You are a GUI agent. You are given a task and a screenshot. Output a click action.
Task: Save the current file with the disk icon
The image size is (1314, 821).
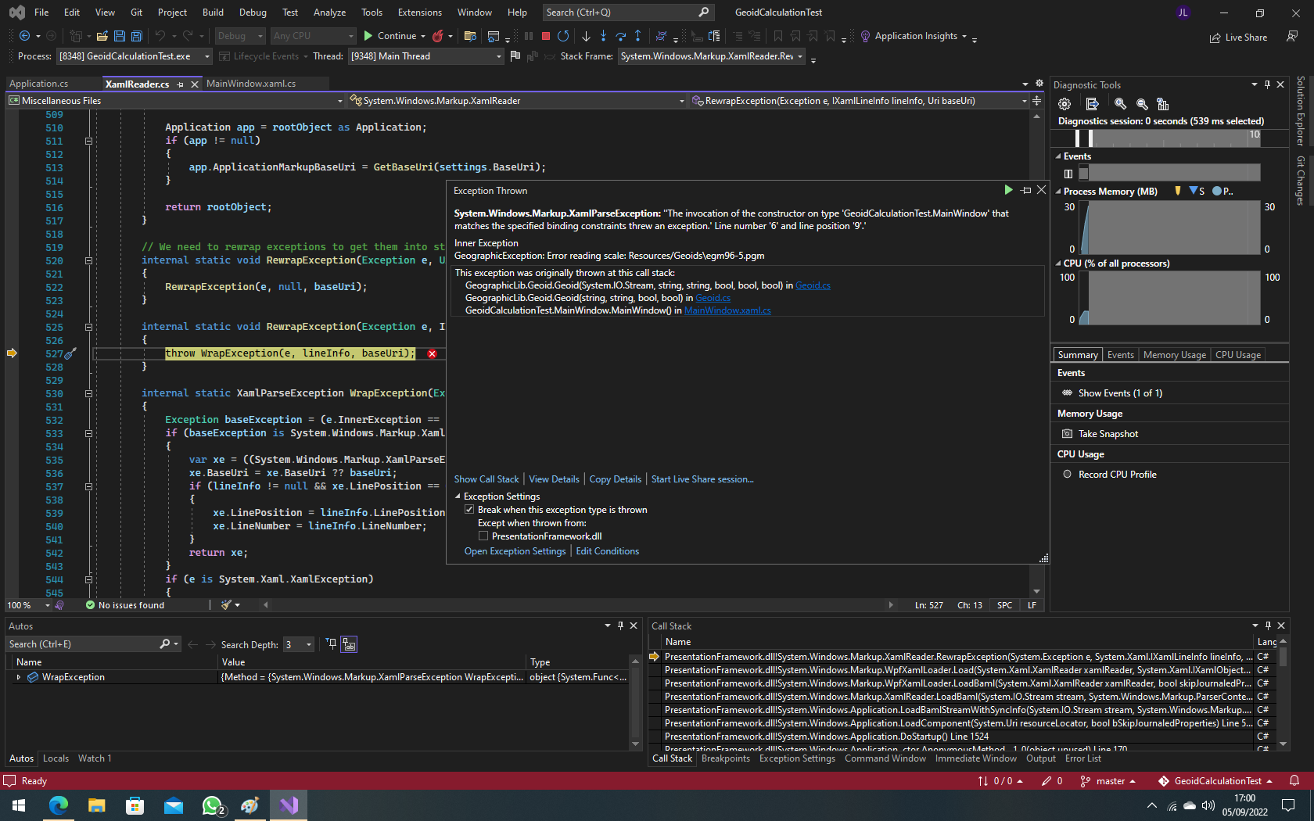click(x=119, y=36)
